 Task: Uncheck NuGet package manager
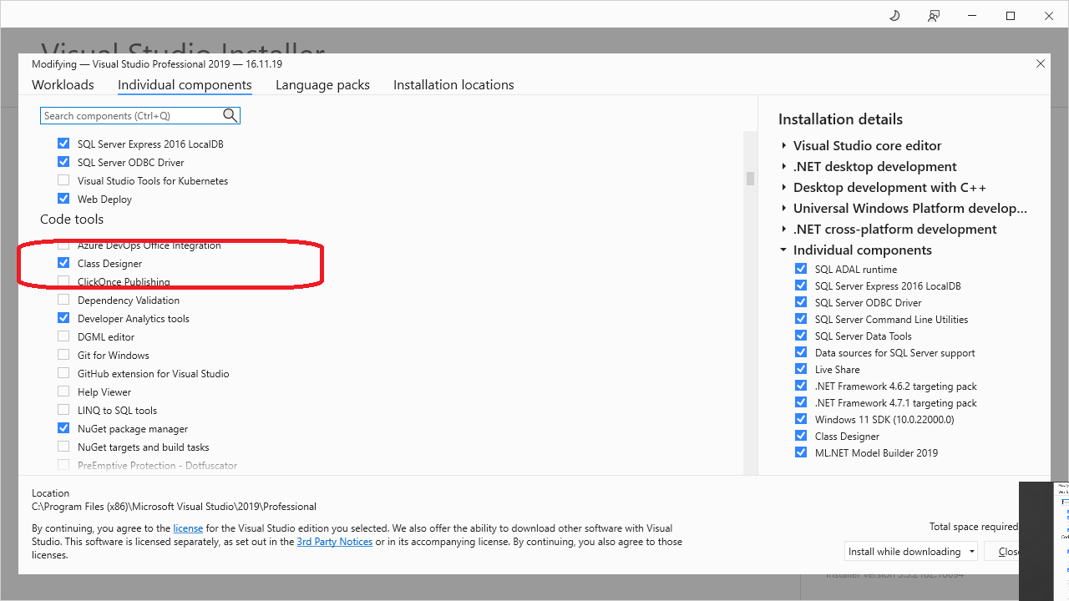click(x=63, y=428)
